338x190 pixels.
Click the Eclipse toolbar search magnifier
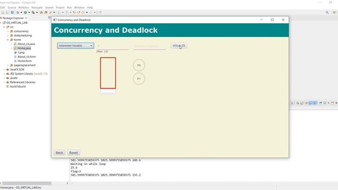coord(327,13)
